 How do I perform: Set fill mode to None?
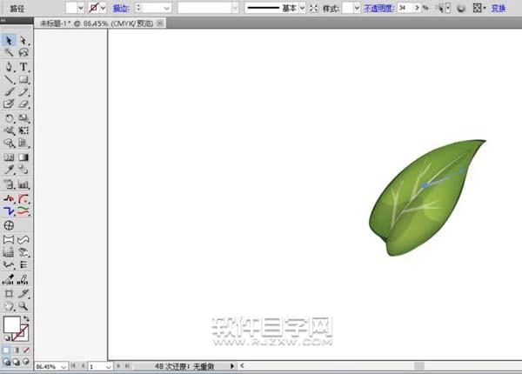click(x=26, y=350)
